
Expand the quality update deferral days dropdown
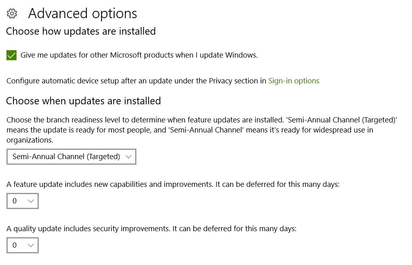pyautogui.click(x=23, y=245)
